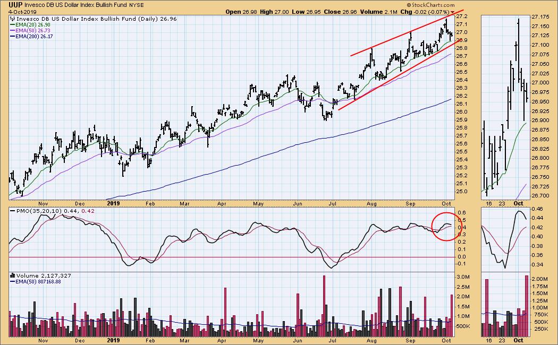This screenshot has width=558, height=345.
Task: Open the StockCharts.com copyright link
Action: click(430, 5)
